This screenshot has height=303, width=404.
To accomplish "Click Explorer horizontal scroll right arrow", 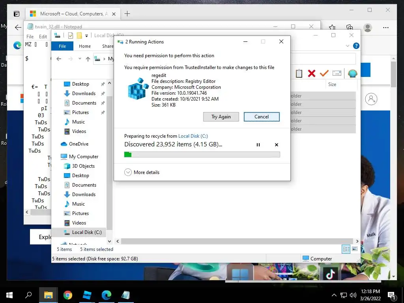I will 357,241.
